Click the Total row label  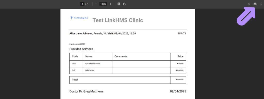75,80
